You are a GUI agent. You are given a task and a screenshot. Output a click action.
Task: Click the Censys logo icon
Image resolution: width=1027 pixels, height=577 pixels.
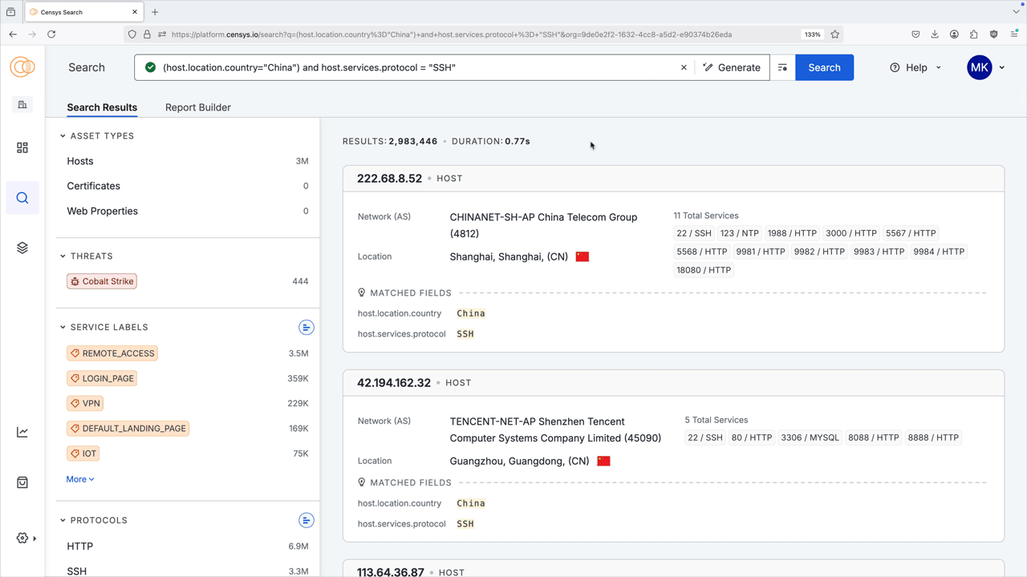(22, 67)
